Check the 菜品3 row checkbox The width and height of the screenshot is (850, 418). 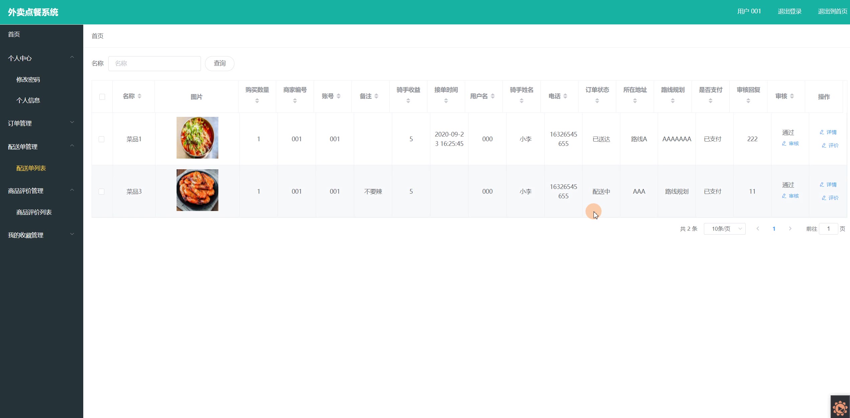coord(102,192)
